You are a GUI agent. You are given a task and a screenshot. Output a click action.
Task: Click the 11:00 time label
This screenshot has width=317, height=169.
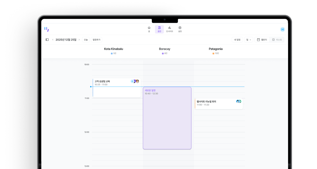[87, 98]
